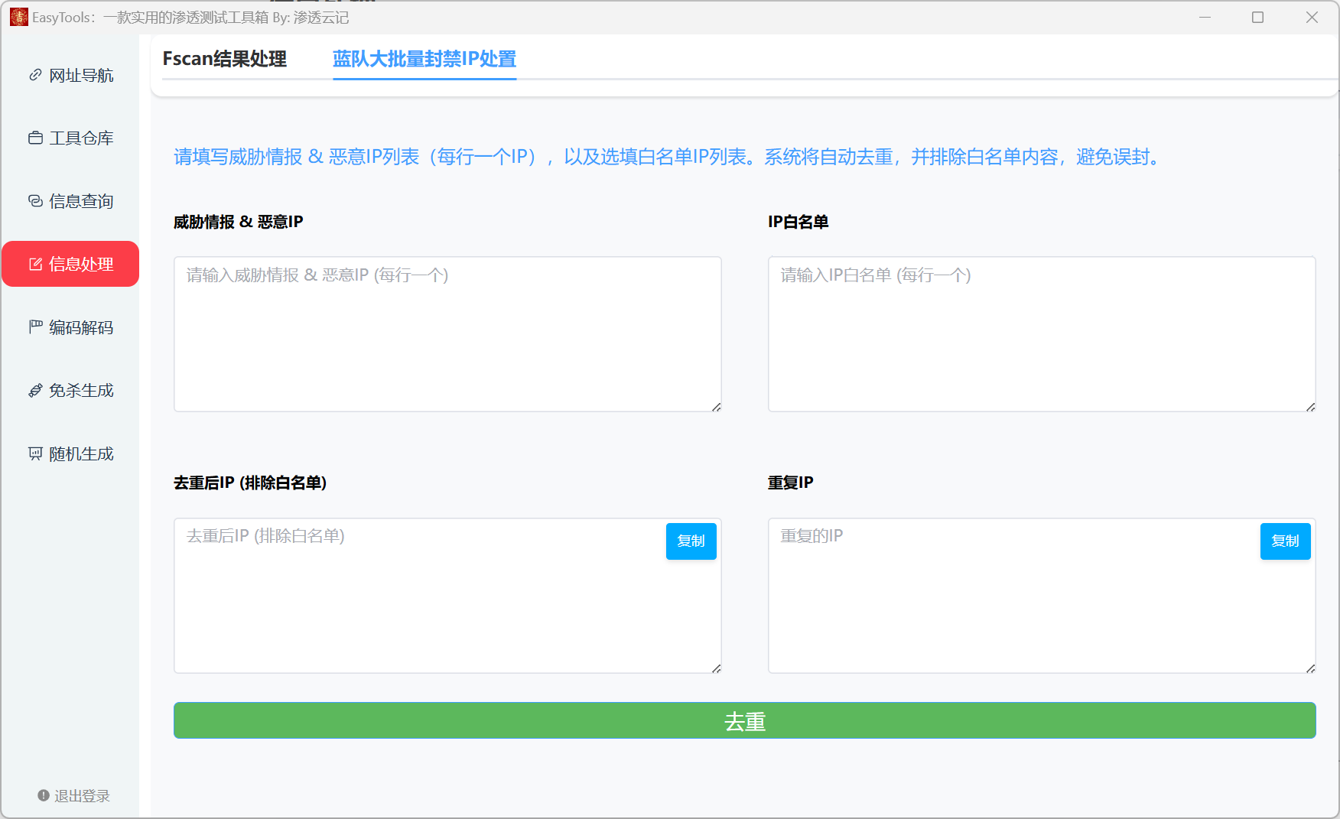Image resolution: width=1340 pixels, height=819 pixels.
Task: Click the EasyTools app logo icon
Action: pos(18,16)
